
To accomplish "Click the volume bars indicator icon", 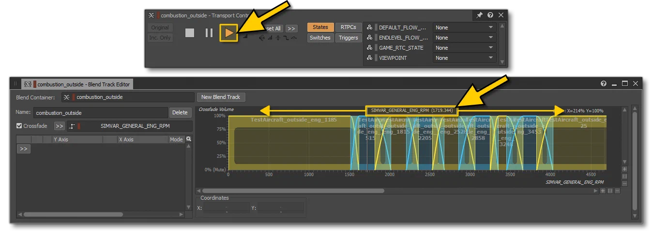I will pos(270,38).
